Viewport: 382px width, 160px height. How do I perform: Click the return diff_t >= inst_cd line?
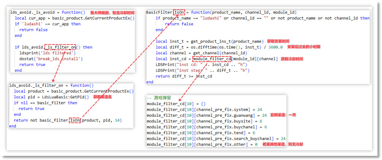pyautogui.click(x=184, y=76)
